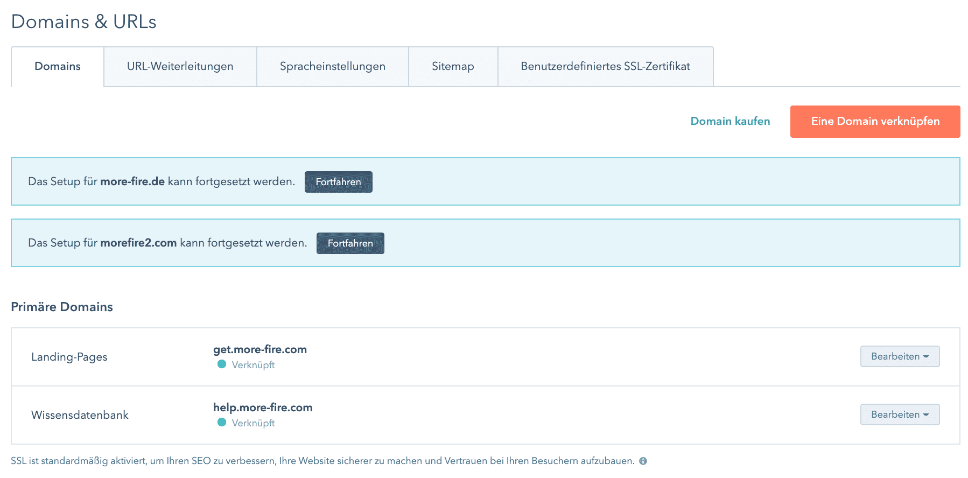
Task: Click the Domain kaufen link
Action: pos(730,122)
